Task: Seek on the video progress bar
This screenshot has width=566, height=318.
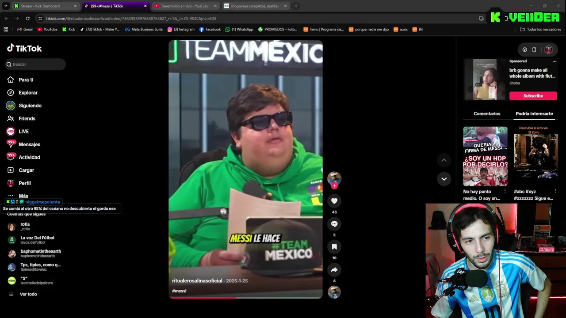Action: tap(245, 298)
